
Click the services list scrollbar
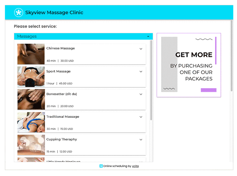[x=151, y=80]
